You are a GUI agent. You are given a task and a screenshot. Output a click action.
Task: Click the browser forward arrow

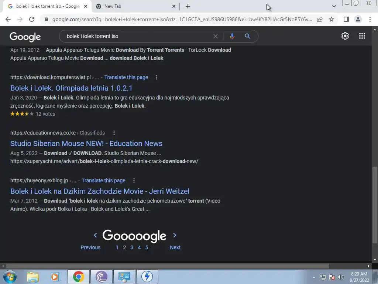click(20, 19)
